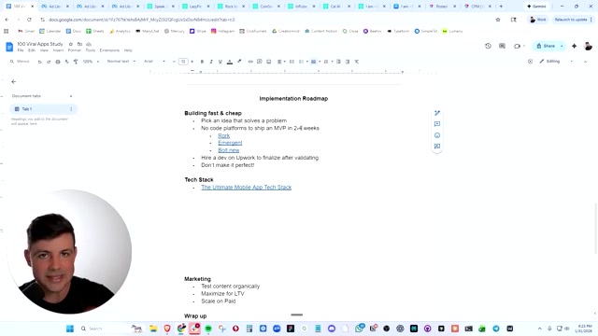Toggle italic formatting
The image size is (598, 336).
pyautogui.click(x=211, y=62)
